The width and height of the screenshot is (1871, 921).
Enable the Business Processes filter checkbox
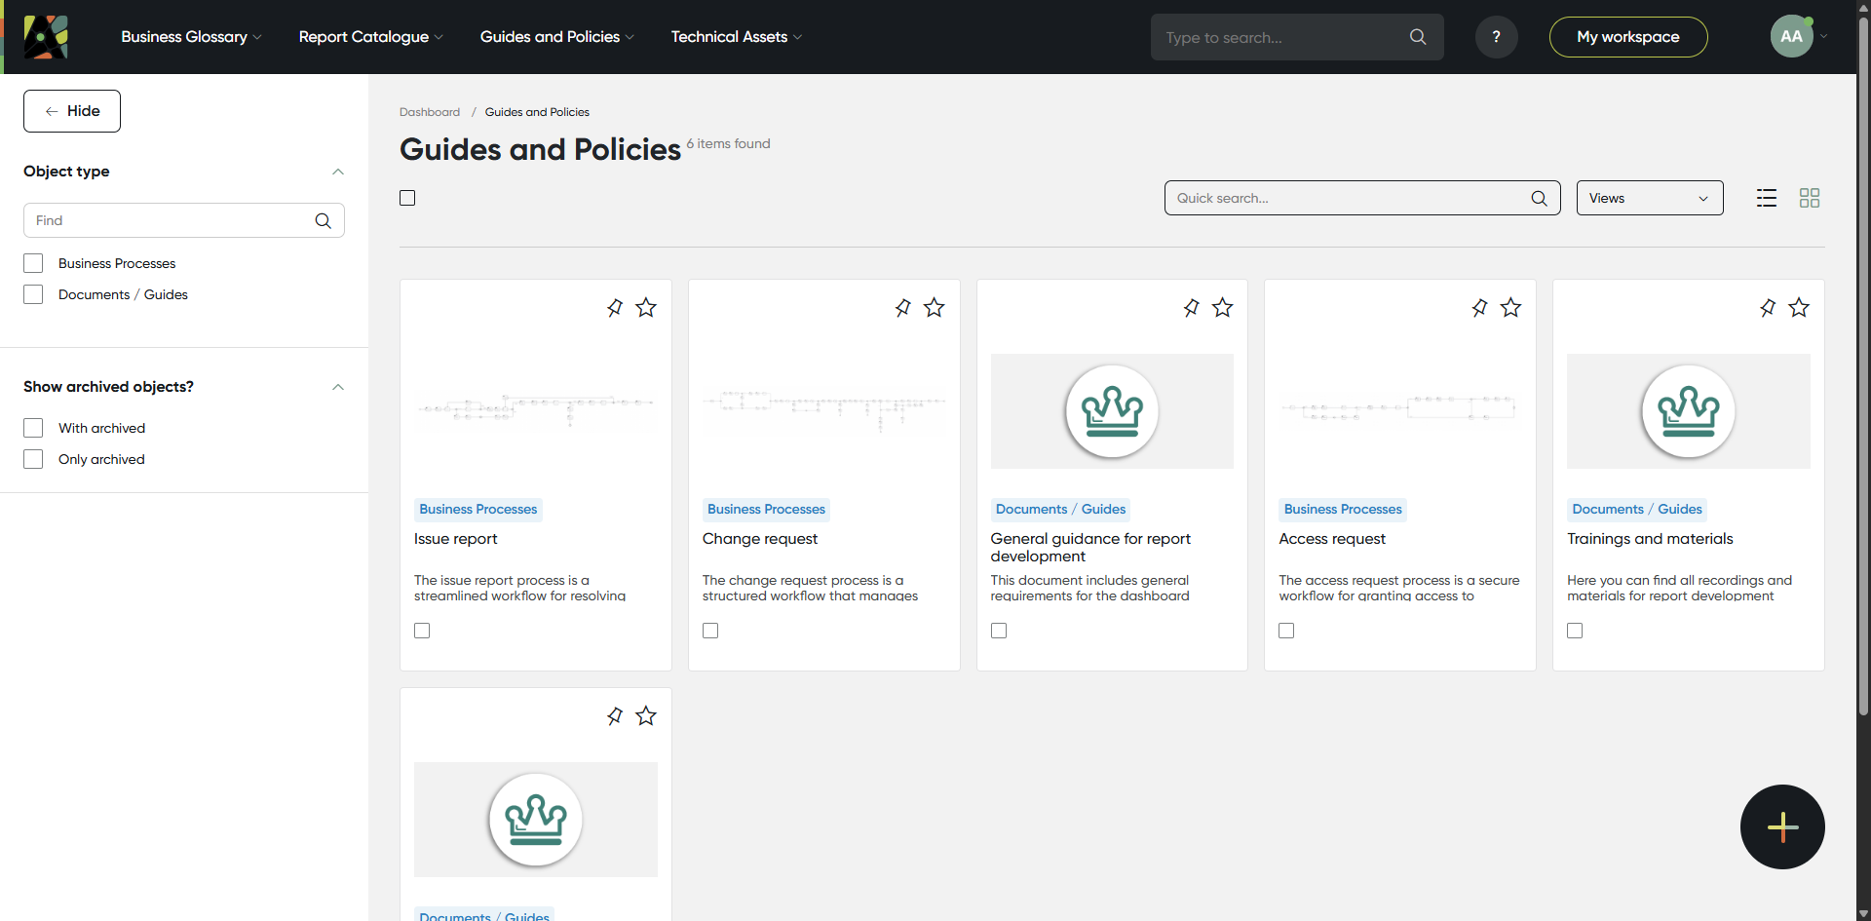[x=34, y=263]
